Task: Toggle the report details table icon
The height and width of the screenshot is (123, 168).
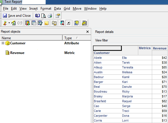Action: click(34, 23)
